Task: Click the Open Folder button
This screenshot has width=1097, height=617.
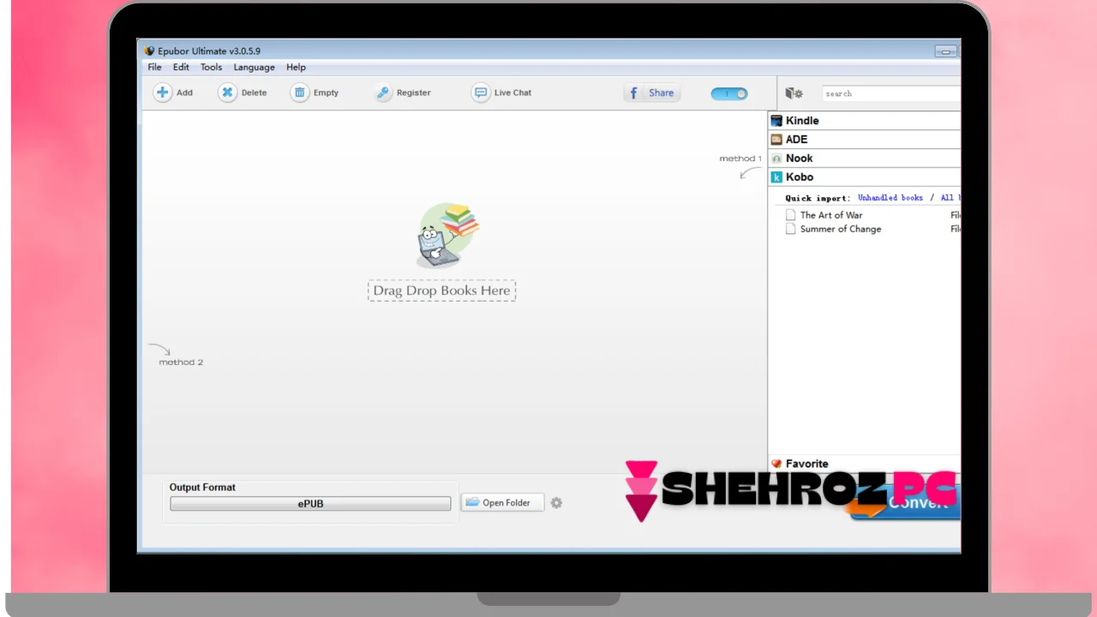Action: pyautogui.click(x=502, y=503)
